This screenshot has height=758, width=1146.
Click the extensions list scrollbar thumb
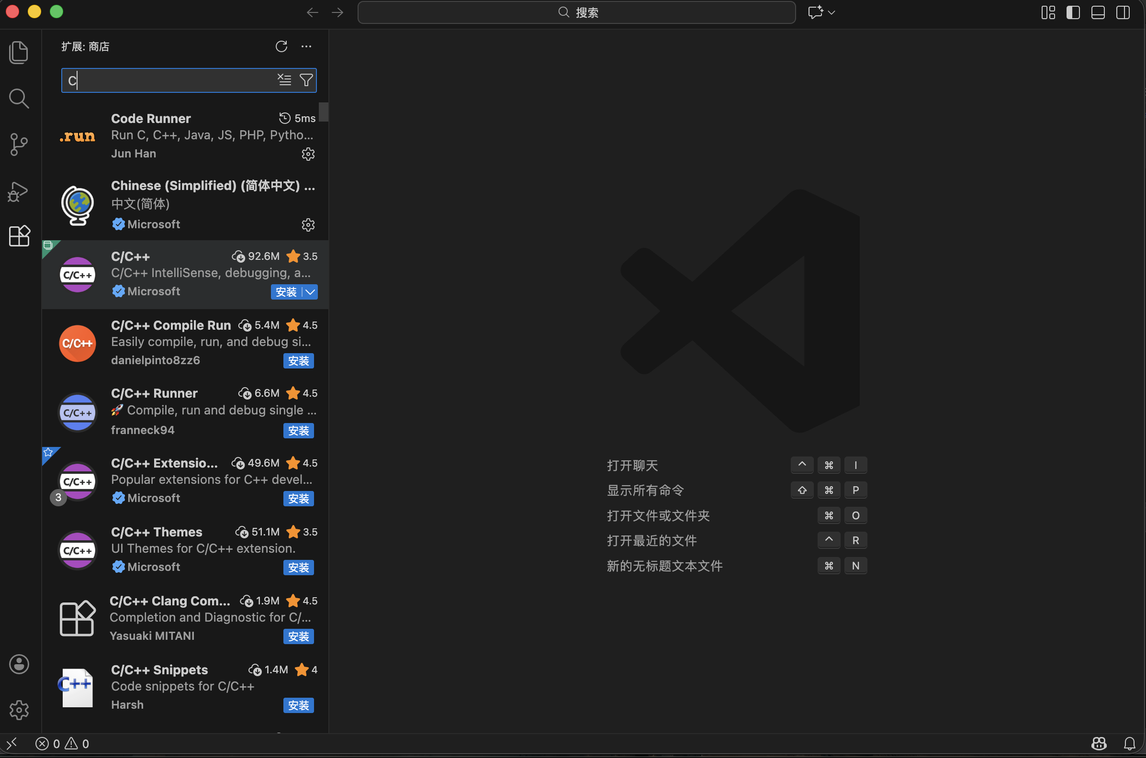(x=324, y=112)
